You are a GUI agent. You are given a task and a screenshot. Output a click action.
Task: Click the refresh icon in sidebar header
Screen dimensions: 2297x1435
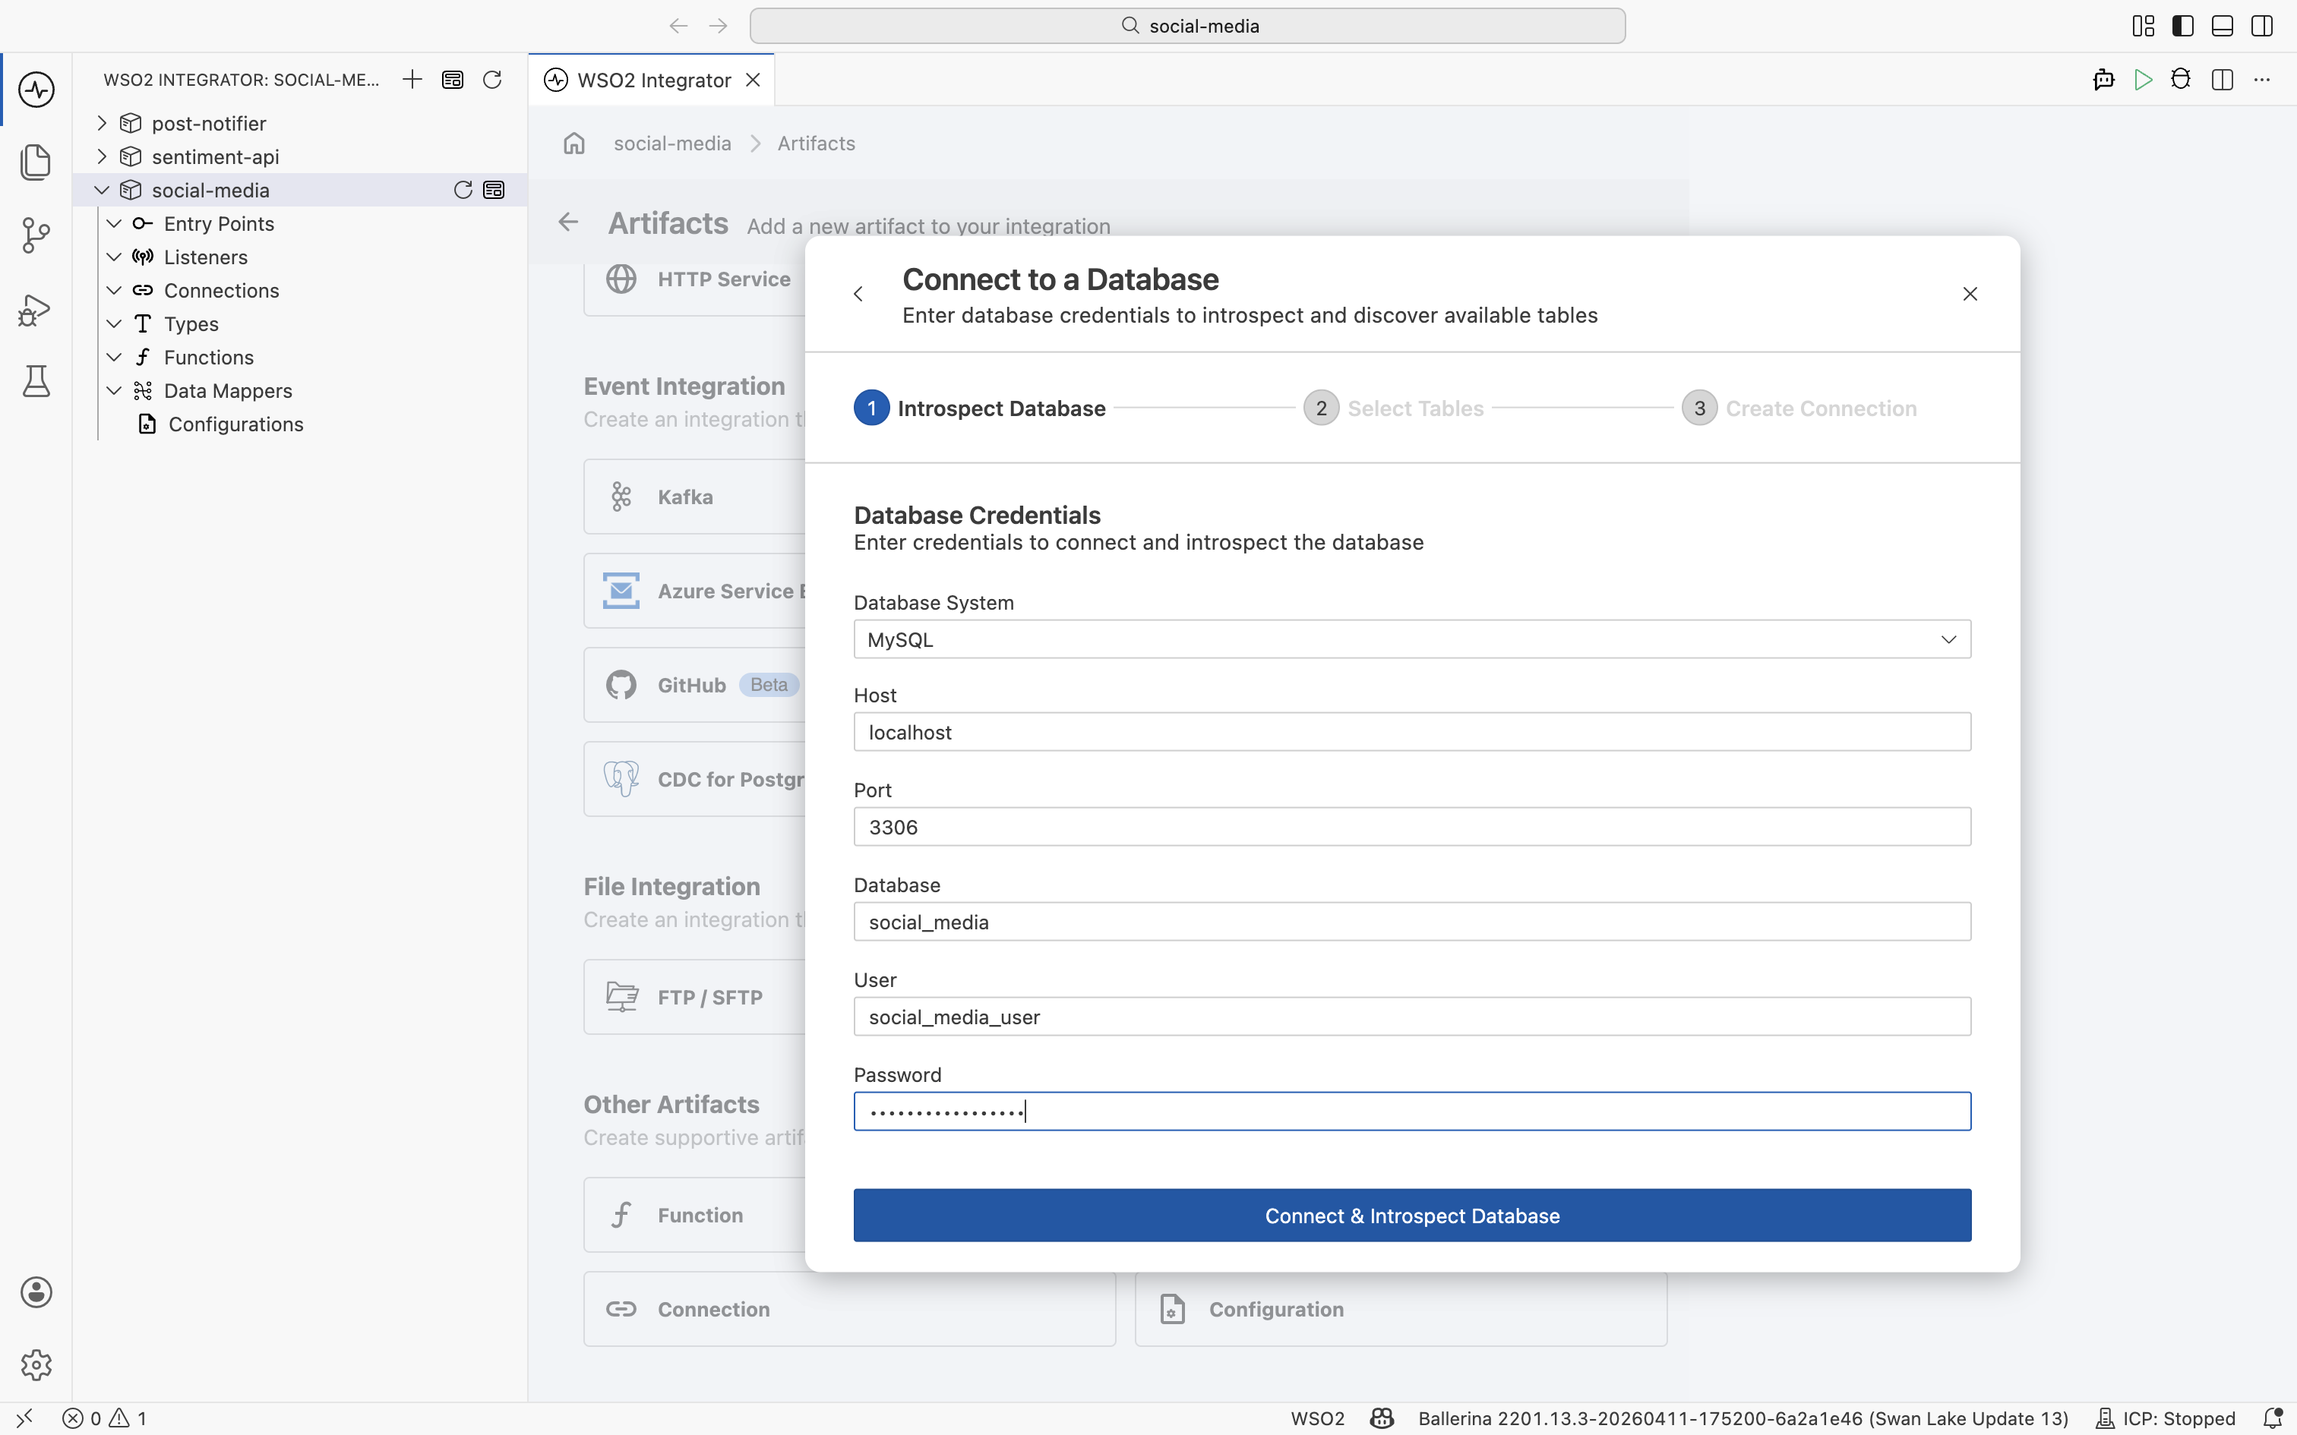tap(491, 80)
